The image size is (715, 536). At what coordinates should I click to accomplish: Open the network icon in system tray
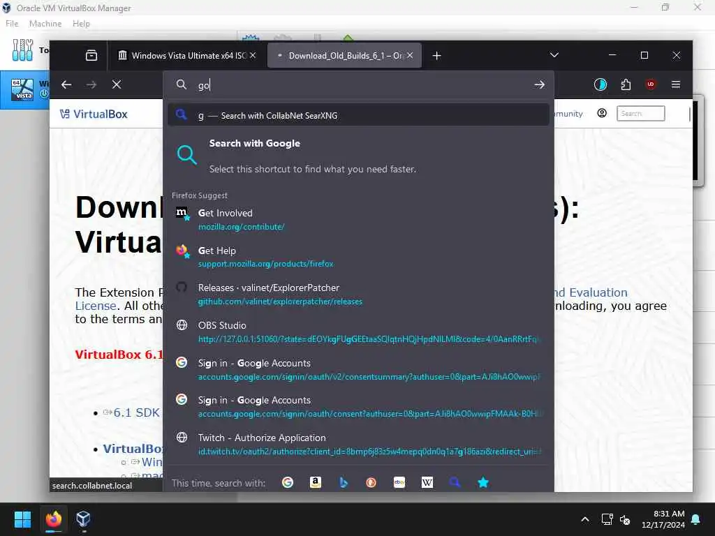607,519
